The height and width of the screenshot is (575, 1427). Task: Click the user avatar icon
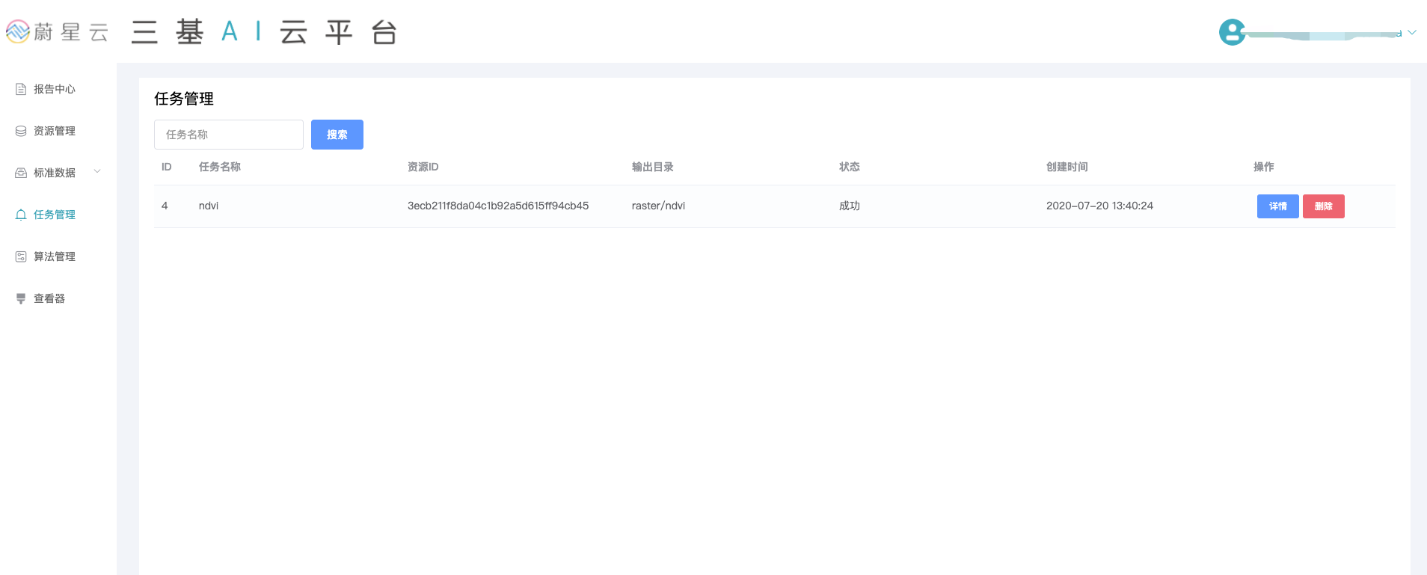pyautogui.click(x=1232, y=32)
